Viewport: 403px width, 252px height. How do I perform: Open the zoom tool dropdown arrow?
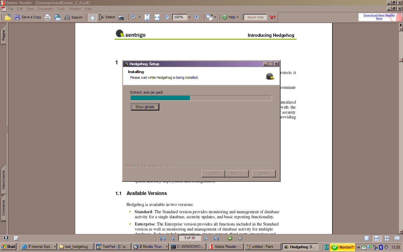point(140,17)
